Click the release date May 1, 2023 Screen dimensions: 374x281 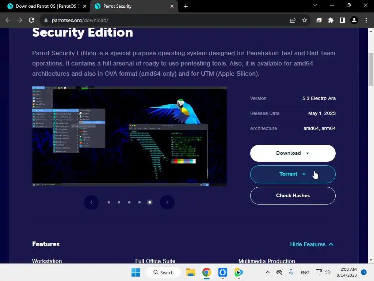click(322, 113)
